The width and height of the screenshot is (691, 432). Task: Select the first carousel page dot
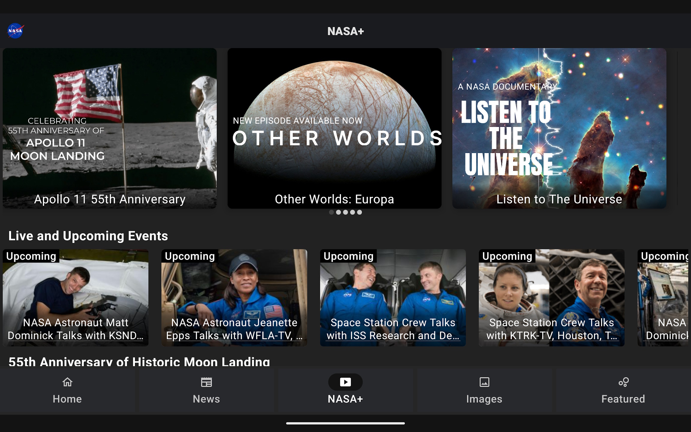click(x=331, y=212)
